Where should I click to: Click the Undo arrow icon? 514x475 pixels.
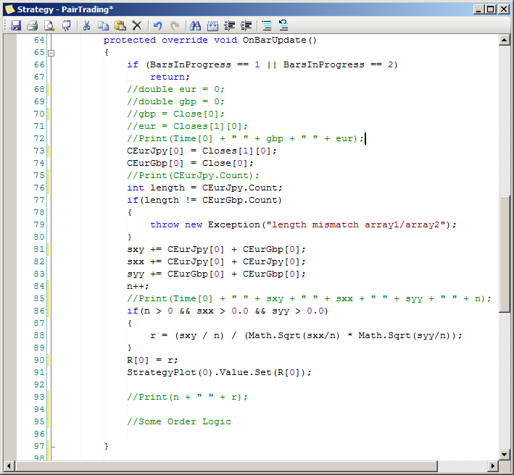click(158, 25)
